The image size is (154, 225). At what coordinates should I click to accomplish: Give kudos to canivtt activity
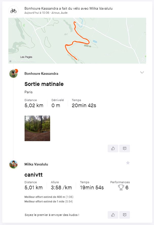(113, 215)
